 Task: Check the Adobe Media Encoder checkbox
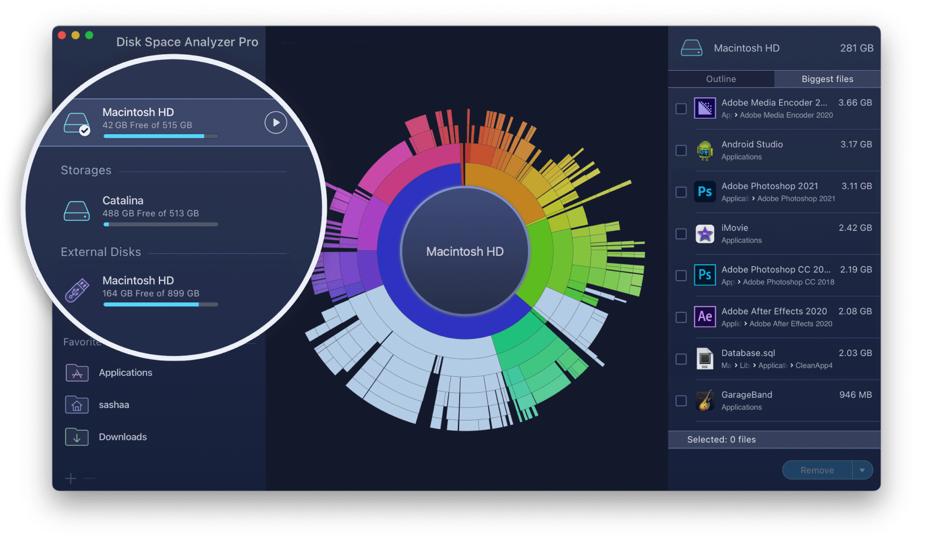[x=681, y=109]
